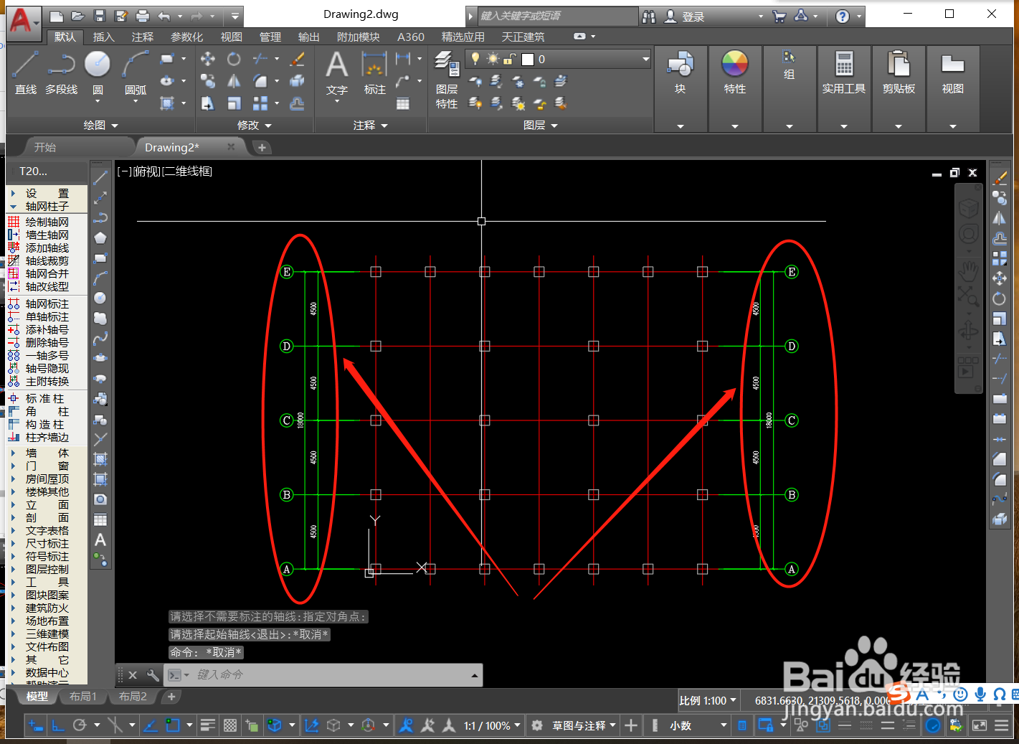This screenshot has height=744, width=1019.
Task: Switch to the 插入 ribbon tab
Action: tap(103, 37)
